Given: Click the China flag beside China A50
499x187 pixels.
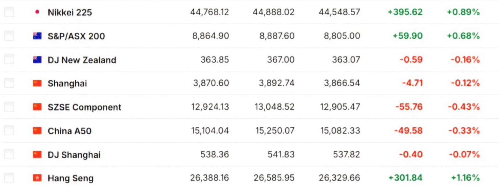Looking at the screenshot, I should (37, 131).
